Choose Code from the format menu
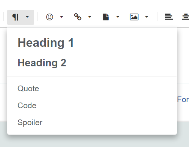189x147 pixels. pyautogui.click(x=27, y=106)
